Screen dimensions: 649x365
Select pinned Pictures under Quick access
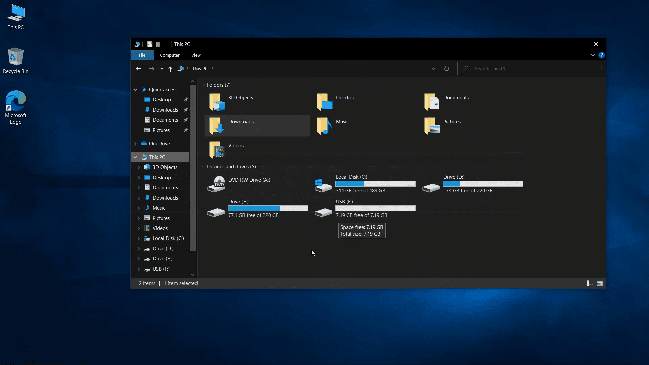(161, 130)
